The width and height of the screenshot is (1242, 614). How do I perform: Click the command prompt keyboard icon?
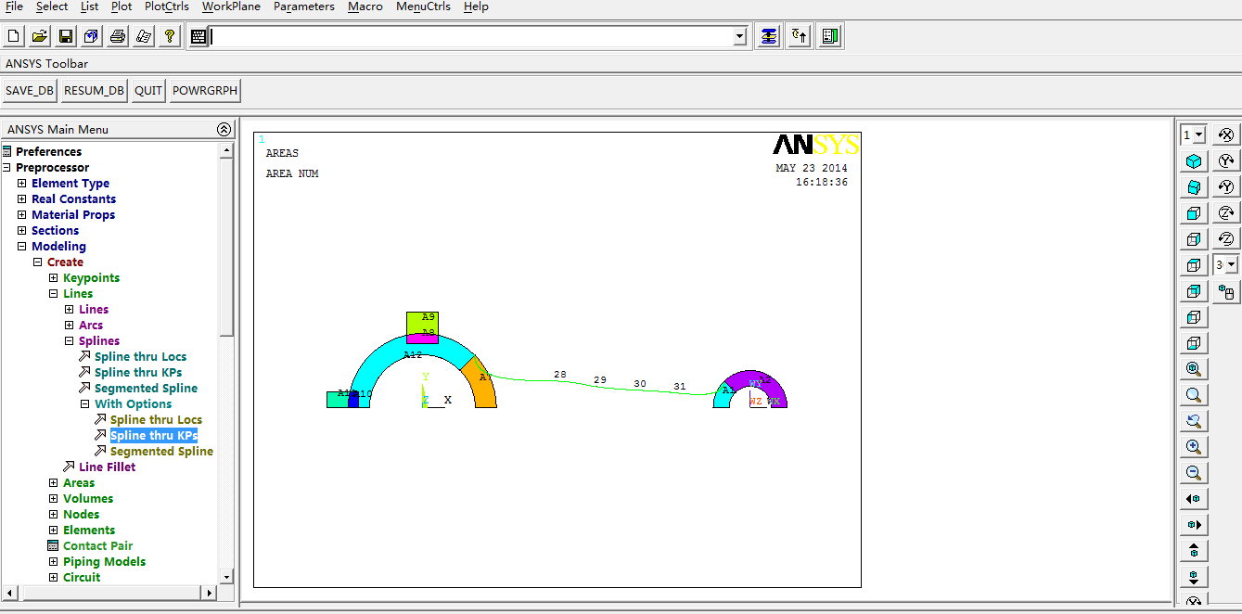click(x=198, y=36)
